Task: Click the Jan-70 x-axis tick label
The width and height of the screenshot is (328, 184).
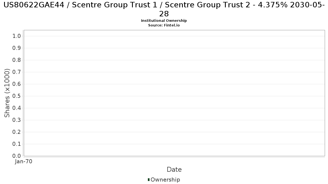Action: (x=24, y=161)
